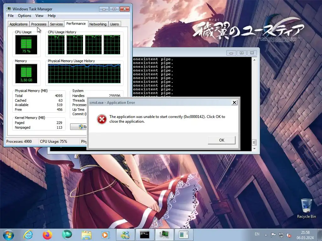Switch to the Services tab
Image resolution: width=322 pixels, height=241 pixels.
point(56,24)
